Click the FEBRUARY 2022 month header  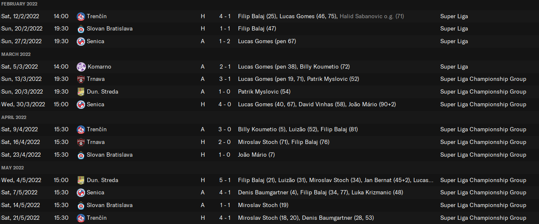19,4
